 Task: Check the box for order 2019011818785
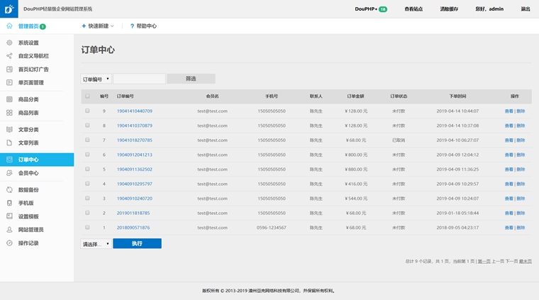tap(87, 213)
